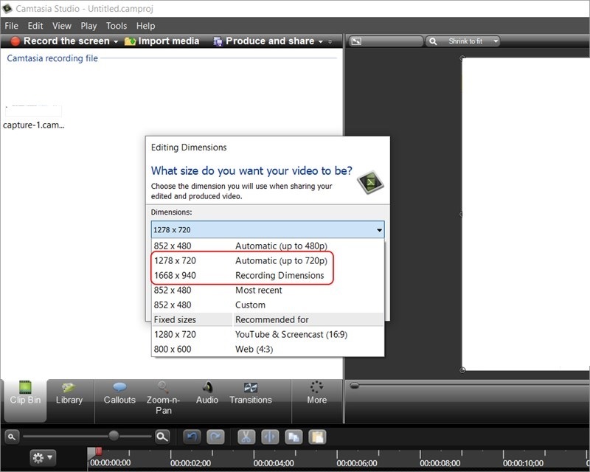Open the Callouts tool
This screenshot has width=590, height=472.
(119, 393)
